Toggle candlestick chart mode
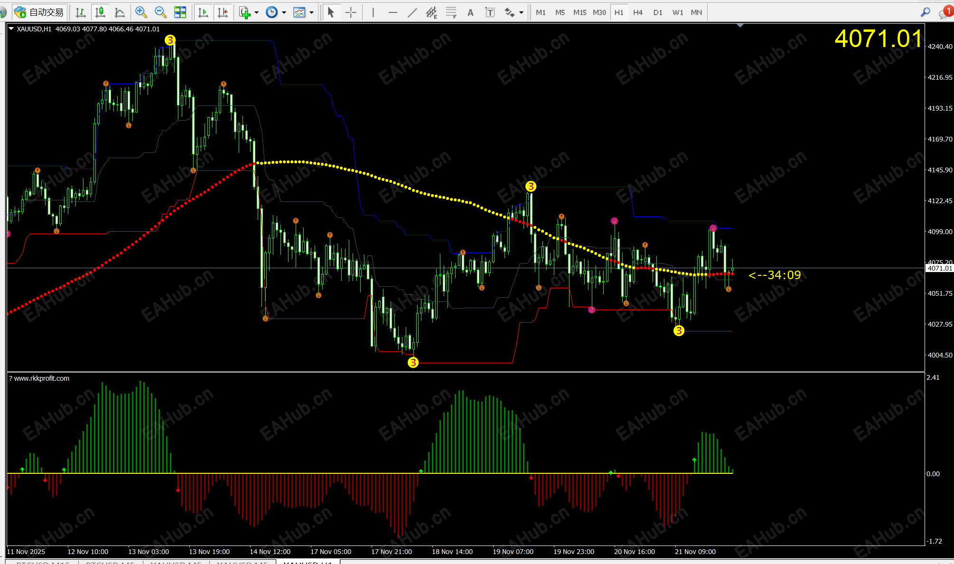Image resolution: width=954 pixels, height=564 pixels. pyautogui.click(x=100, y=12)
